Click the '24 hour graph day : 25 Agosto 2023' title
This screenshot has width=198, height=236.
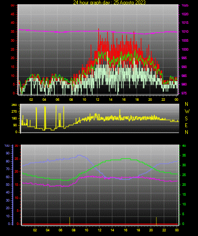pyautogui.click(x=109, y=3)
